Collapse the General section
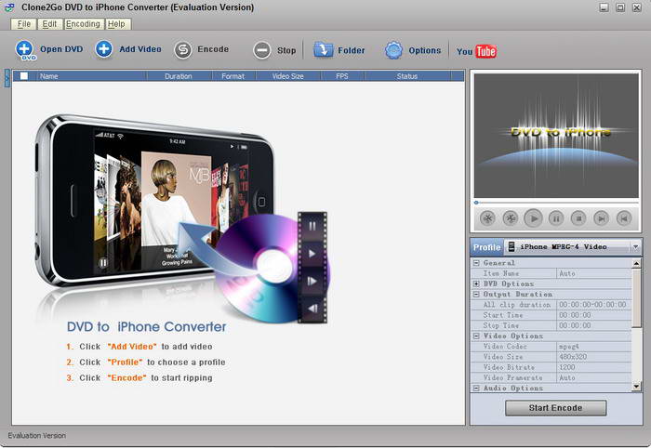Viewport: 651px width, 448px height. click(x=476, y=263)
